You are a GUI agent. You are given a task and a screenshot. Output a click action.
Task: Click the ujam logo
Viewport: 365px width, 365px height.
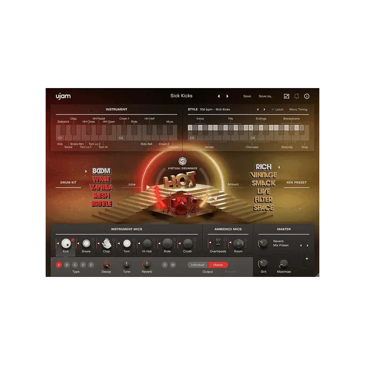coord(63,96)
